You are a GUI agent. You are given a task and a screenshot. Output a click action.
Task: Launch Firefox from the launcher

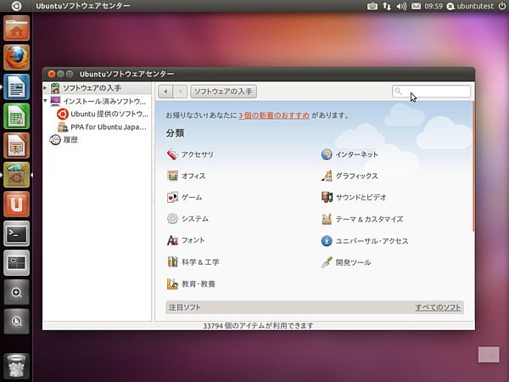pos(17,58)
